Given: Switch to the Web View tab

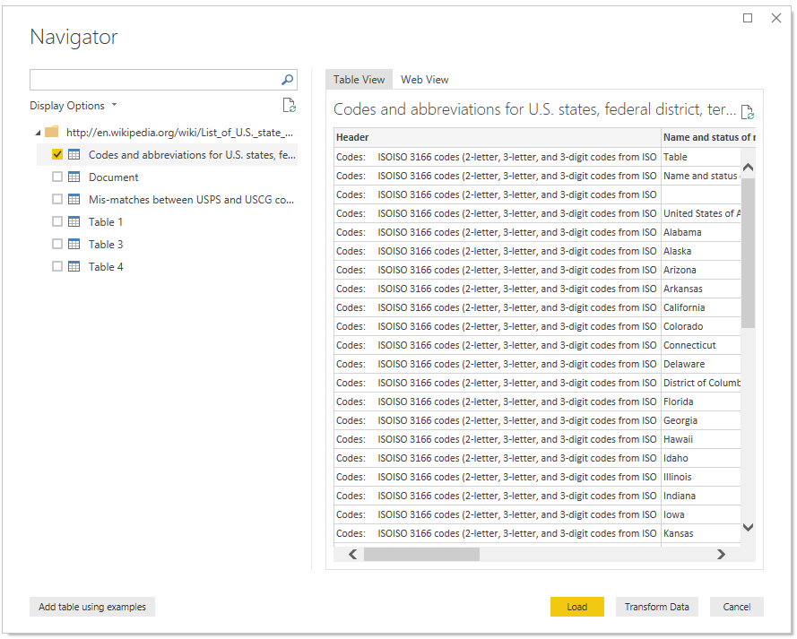Looking at the screenshot, I should (x=424, y=80).
